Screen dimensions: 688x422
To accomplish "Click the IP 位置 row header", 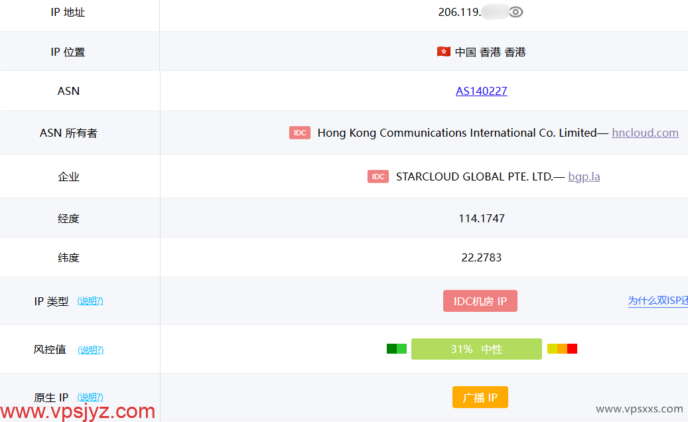I will [x=68, y=52].
